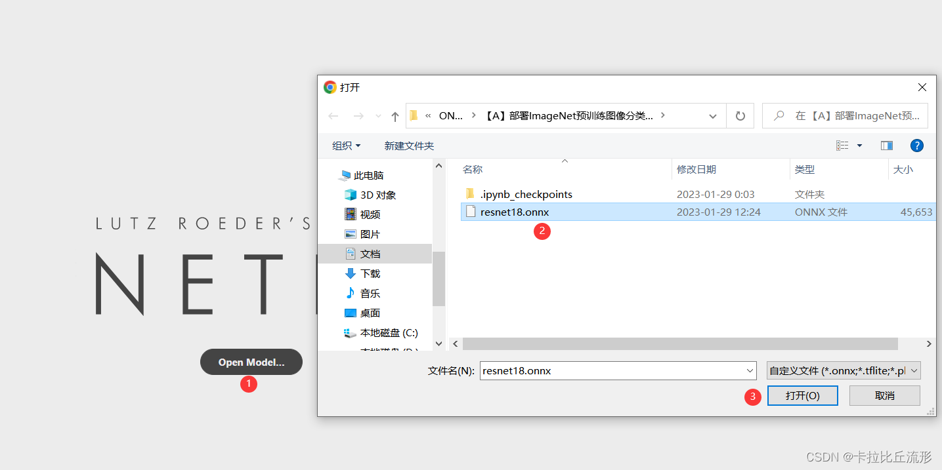Click the 【A】部署ImageNet预训练图像分类 breadcrumb
This screenshot has width=942, height=470.
(568, 115)
